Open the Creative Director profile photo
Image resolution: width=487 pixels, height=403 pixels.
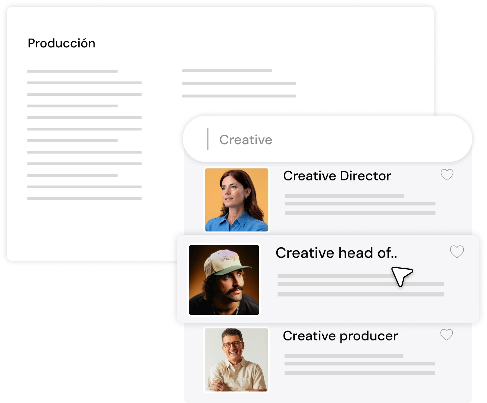(x=237, y=200)
